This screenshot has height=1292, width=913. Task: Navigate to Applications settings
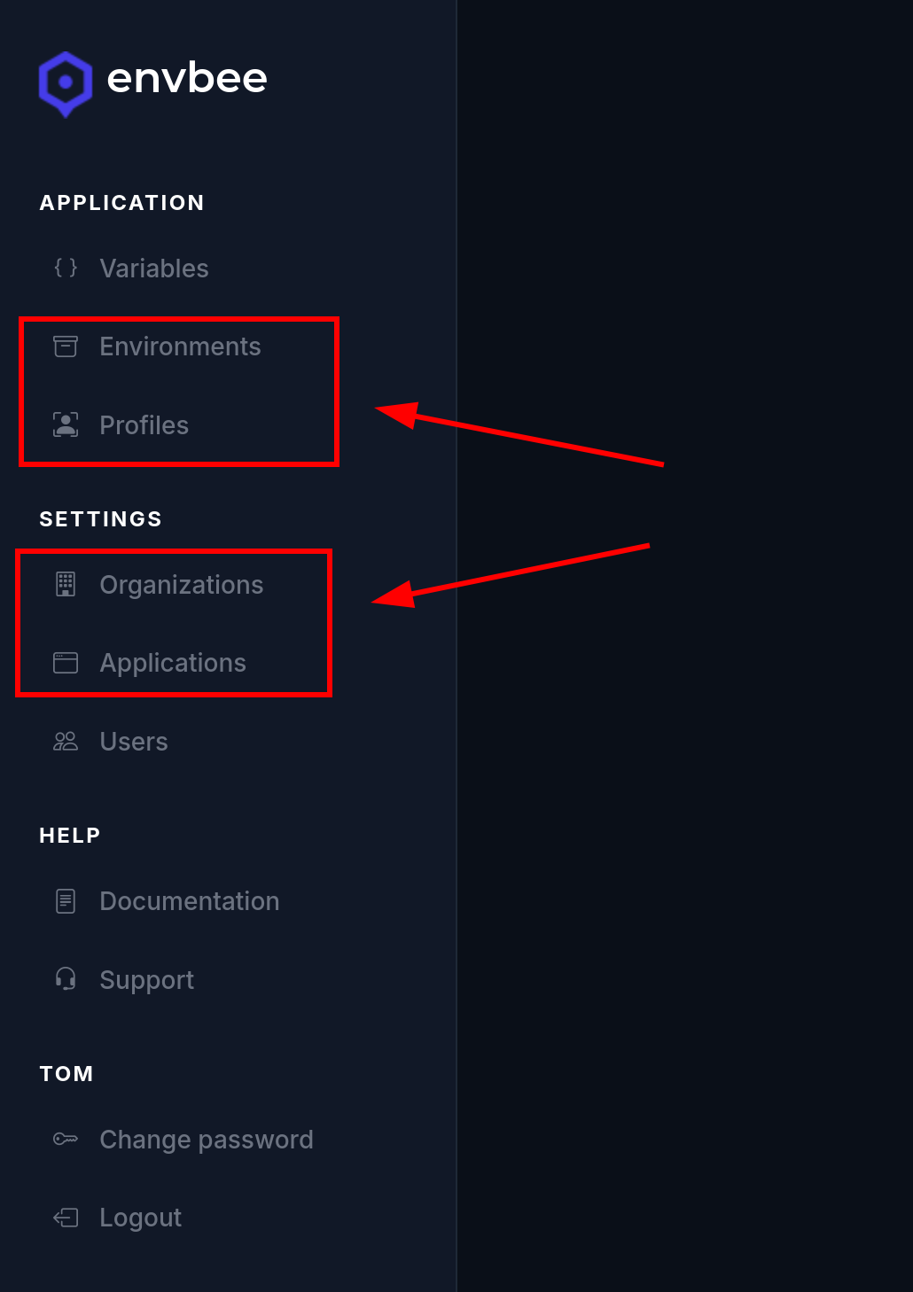(x=173, y=663)
